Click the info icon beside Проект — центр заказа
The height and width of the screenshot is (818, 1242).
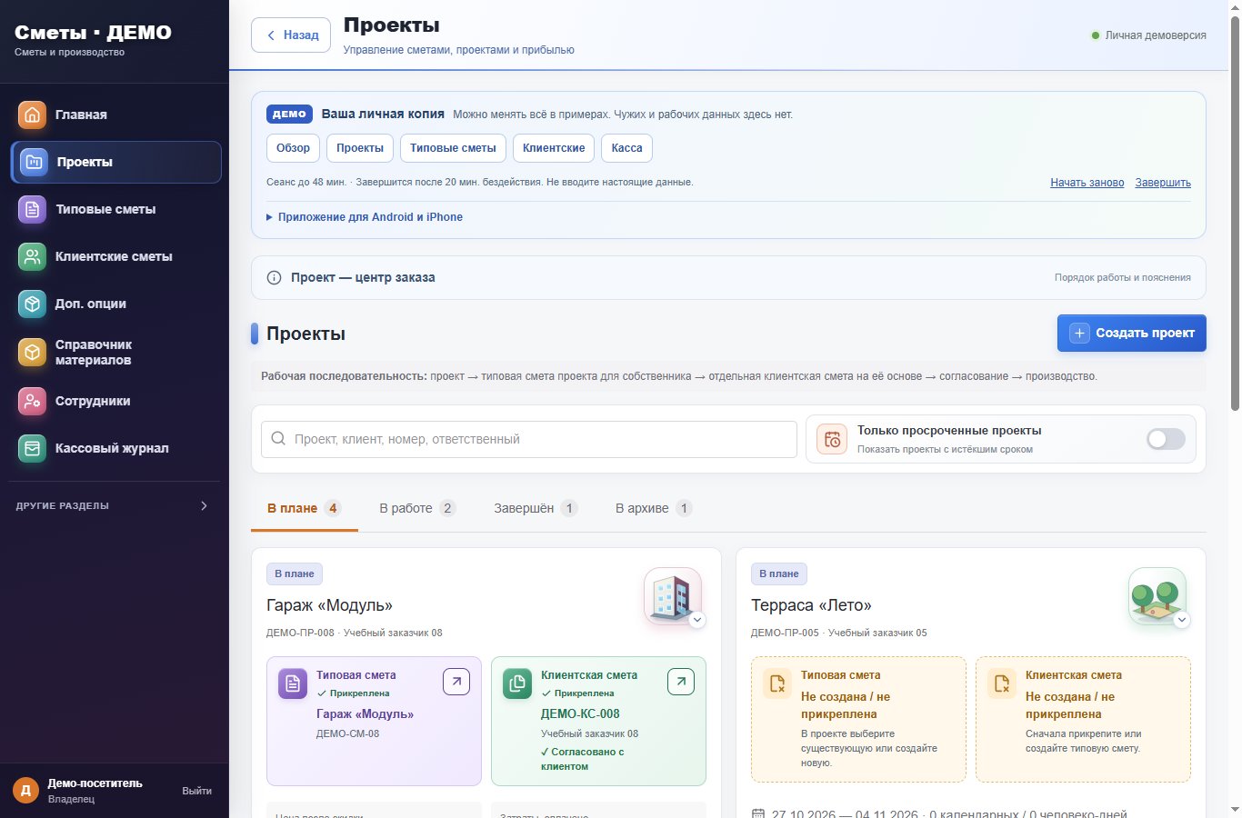point(274,277)
